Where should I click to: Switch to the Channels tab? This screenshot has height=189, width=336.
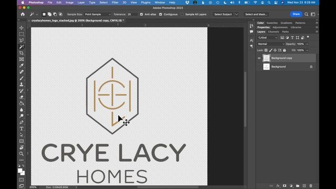coord(274,31)
